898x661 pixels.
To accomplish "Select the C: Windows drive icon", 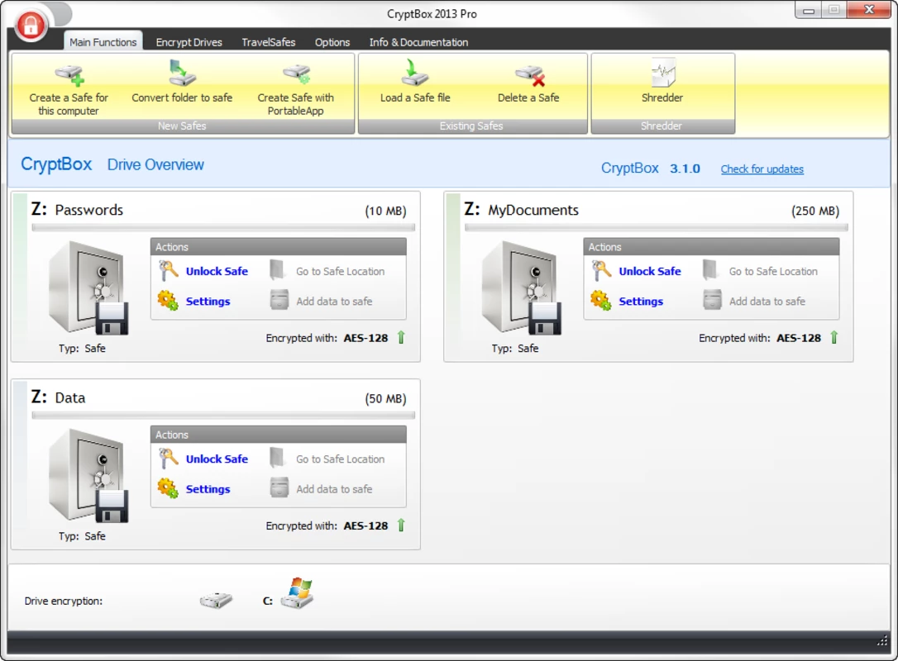I will point(297,593).
